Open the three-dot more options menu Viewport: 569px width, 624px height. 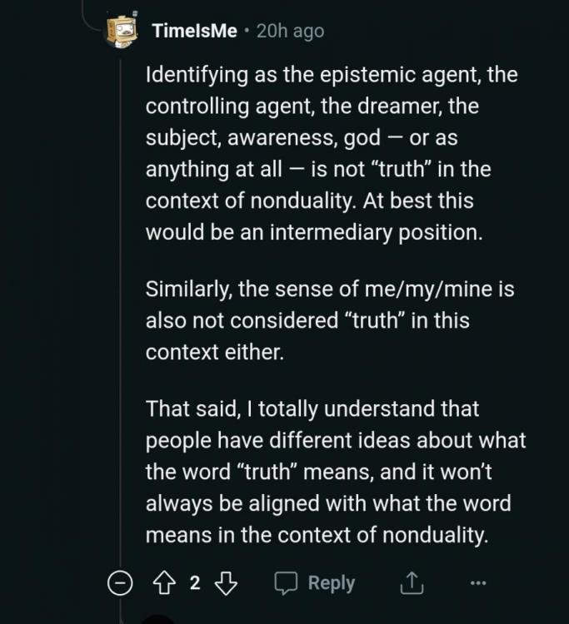pyautogui.click(x=477, y=584)
